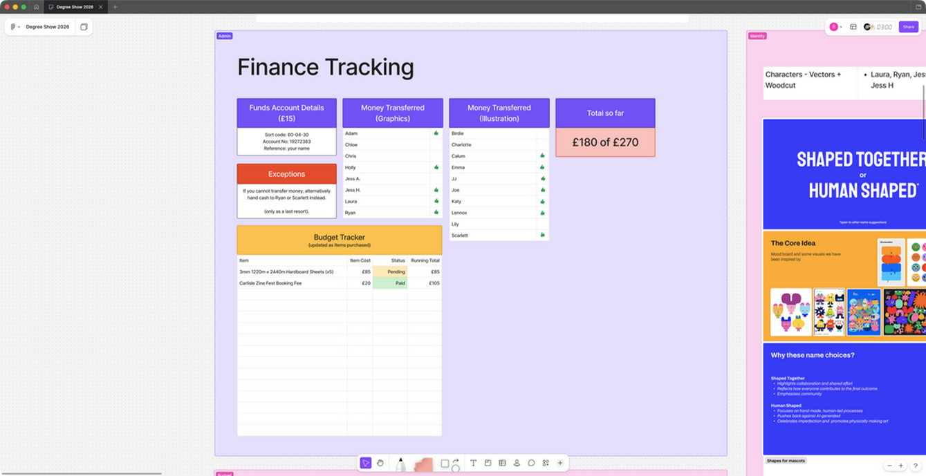Select the Table tool in the toolbar
The image size is (926, 476).
[502, 463]
